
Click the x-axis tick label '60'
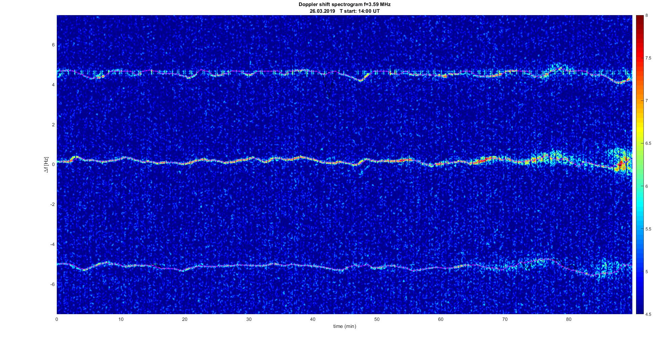click(x=440, y=319)
